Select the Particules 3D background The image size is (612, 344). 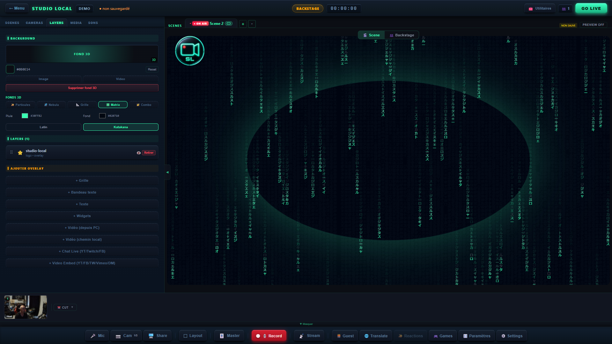coord(21,105)
